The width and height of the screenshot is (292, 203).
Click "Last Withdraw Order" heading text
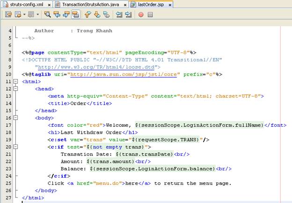pos(91,132)
